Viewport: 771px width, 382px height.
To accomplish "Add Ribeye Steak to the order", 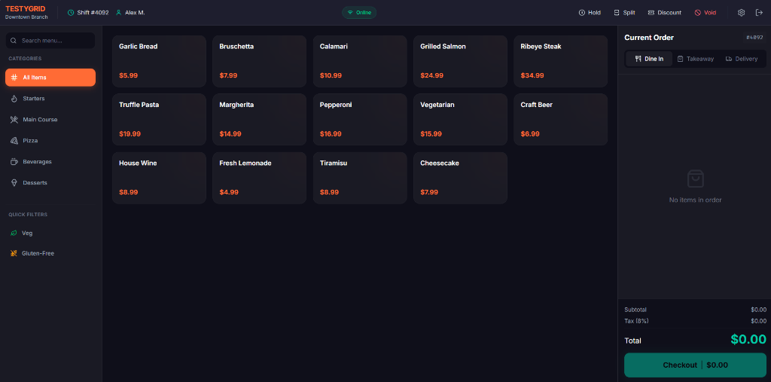I will click(x=560, y=61).
